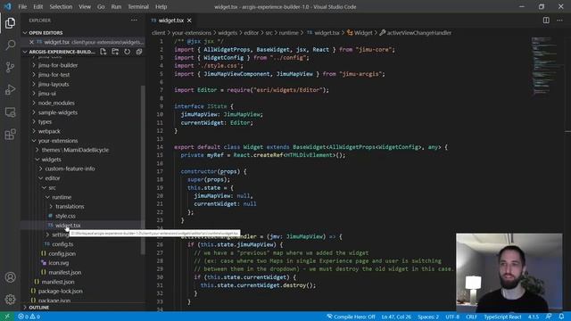Click CRLF end of line setting

pos(471,317)
